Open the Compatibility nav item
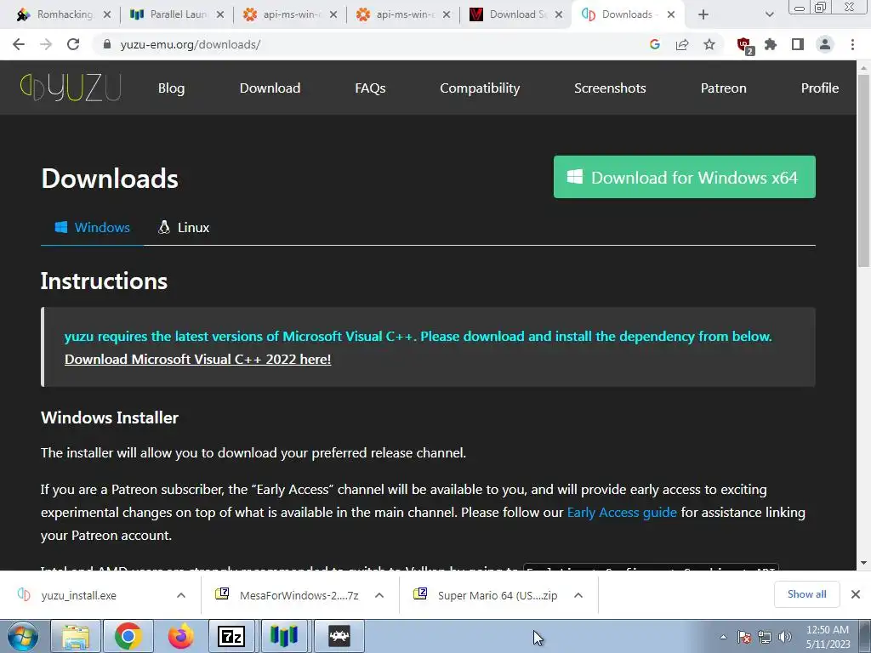Image resolution: width=871 pixels, height=653 pixels. click(x=480, y=88)
